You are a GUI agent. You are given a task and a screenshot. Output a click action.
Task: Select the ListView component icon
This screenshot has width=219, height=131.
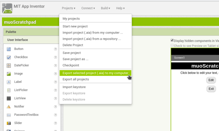pos(8,98)
